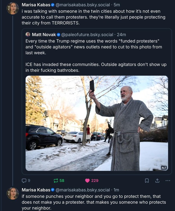Click the verified badge on the bottom reply
This screenshot has height=211, width=175.
[x=53, y=190]
